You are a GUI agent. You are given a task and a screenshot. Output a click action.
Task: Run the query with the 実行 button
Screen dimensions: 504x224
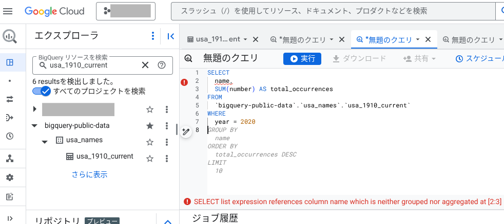302,59
